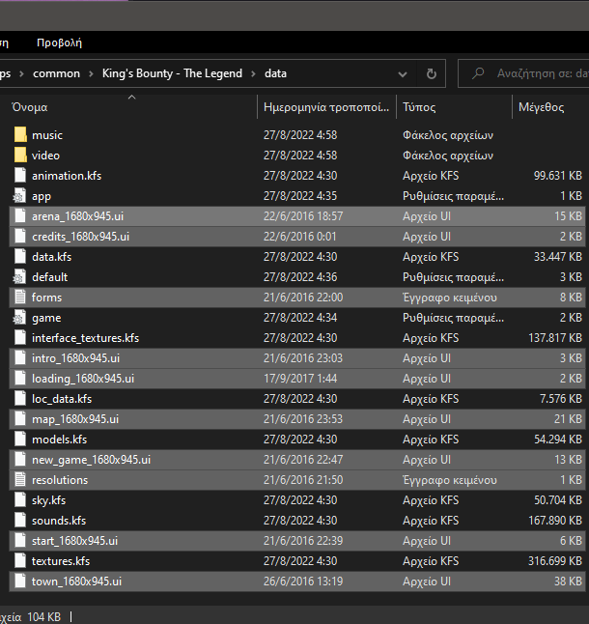Select the models.kfs file icon

pyautogui.click(x=20, y=440)
